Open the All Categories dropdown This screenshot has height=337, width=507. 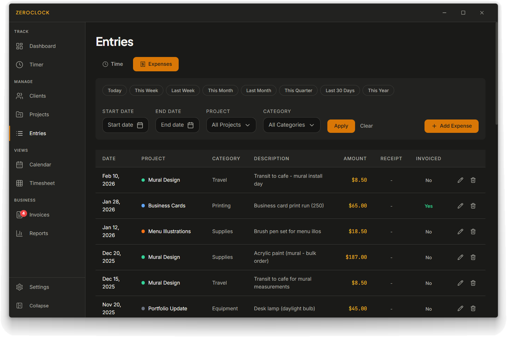coord(291,125)
